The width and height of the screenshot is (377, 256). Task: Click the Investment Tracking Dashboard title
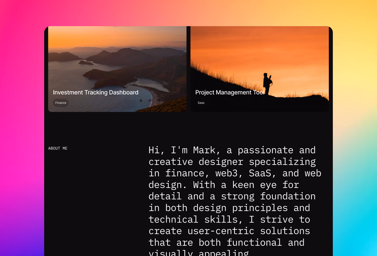pos(96,92)
